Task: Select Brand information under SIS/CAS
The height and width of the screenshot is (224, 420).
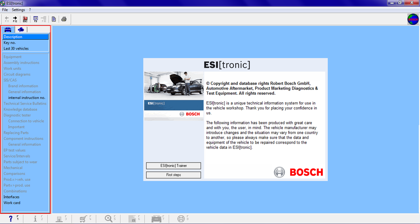Action: pyautogui.click(x=23, y=86)
